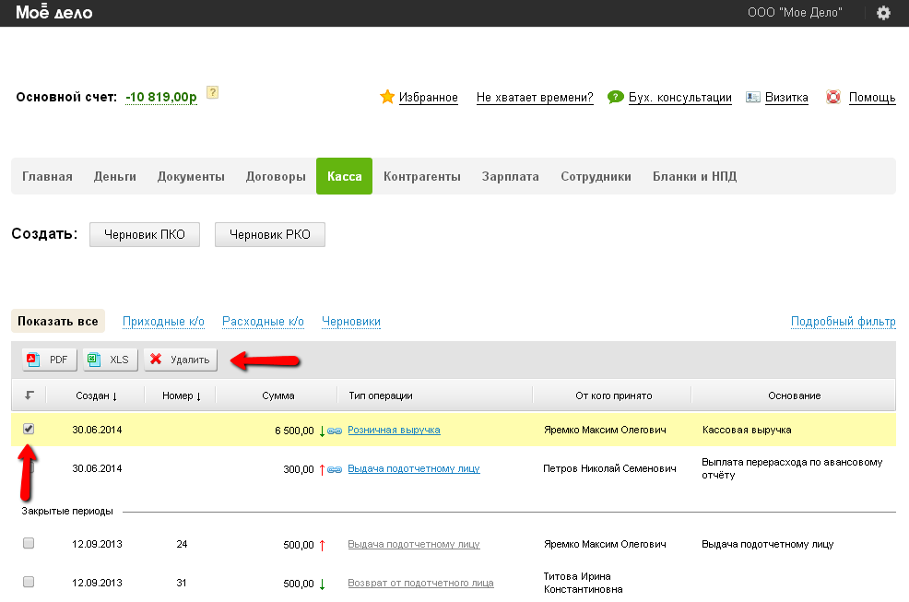Image resolution: width=909 pixels, height=602 pixels.
Task: Open the Контрагенты tab
Action: [421, 176]
